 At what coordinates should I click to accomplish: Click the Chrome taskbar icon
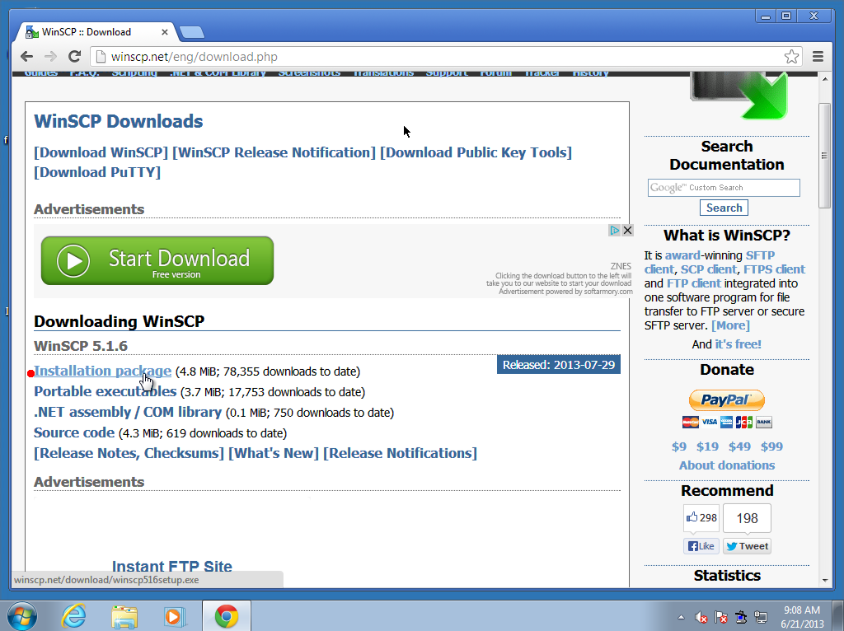[x=226, y=616]
